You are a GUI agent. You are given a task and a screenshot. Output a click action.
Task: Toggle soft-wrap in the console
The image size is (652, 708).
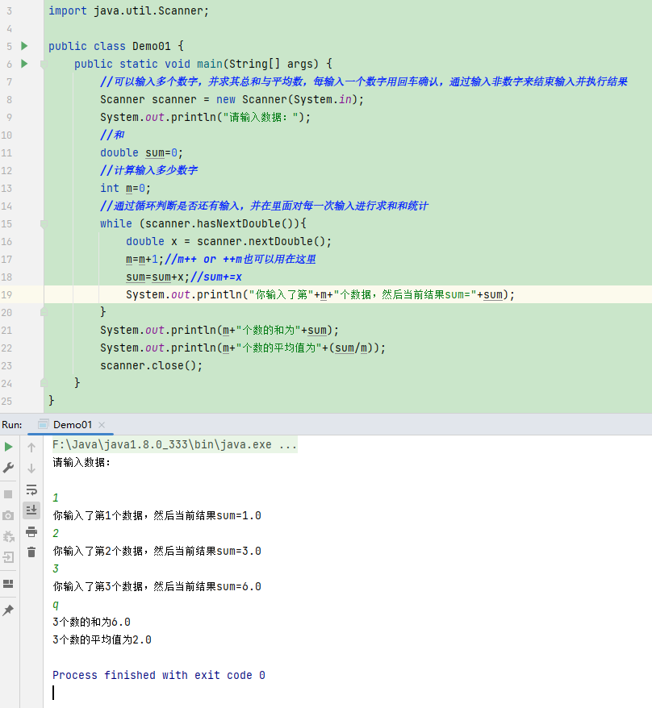(31, 489)
